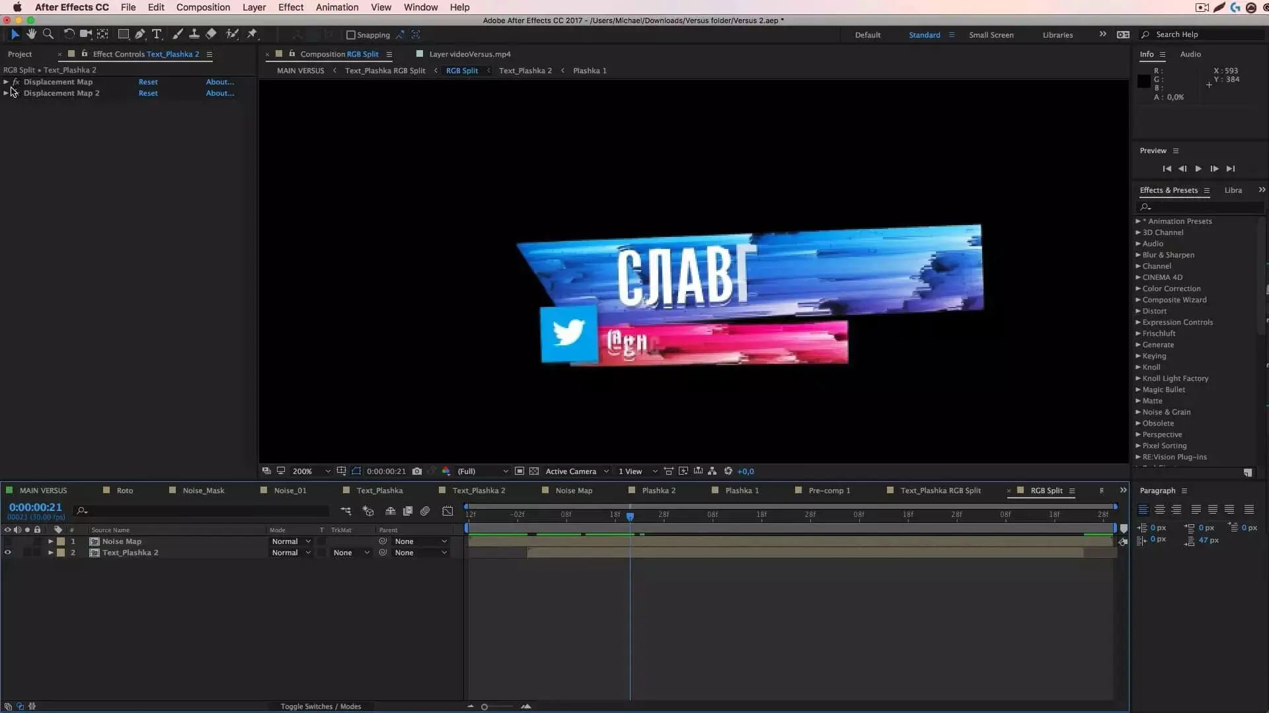Toggle lock on Composition RGB Split panel
Screen dimensions: 1269x713
(291, 53)
